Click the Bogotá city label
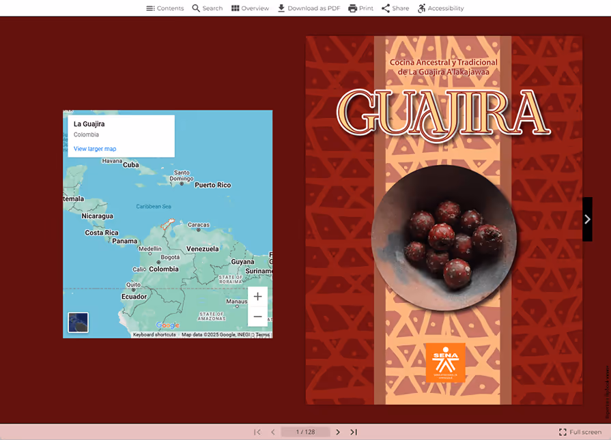Screen dimensions: 611x440 tap(170, 257)
